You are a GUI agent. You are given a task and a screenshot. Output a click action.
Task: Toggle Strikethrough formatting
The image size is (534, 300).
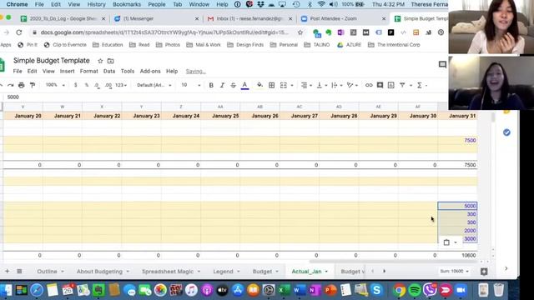coord(233,85)
